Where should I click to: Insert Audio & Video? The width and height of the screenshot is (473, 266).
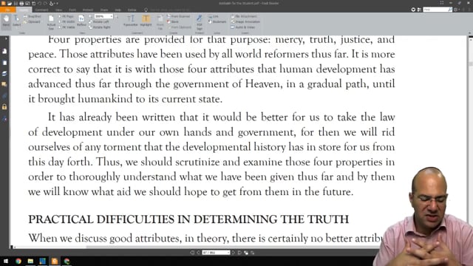pos(243,27)
